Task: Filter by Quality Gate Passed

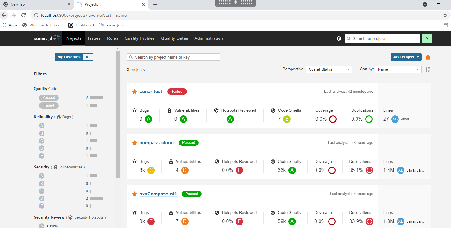Action: pos(49,98)
